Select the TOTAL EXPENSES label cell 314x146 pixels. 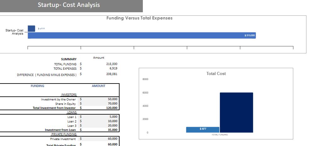click(65, 69)
